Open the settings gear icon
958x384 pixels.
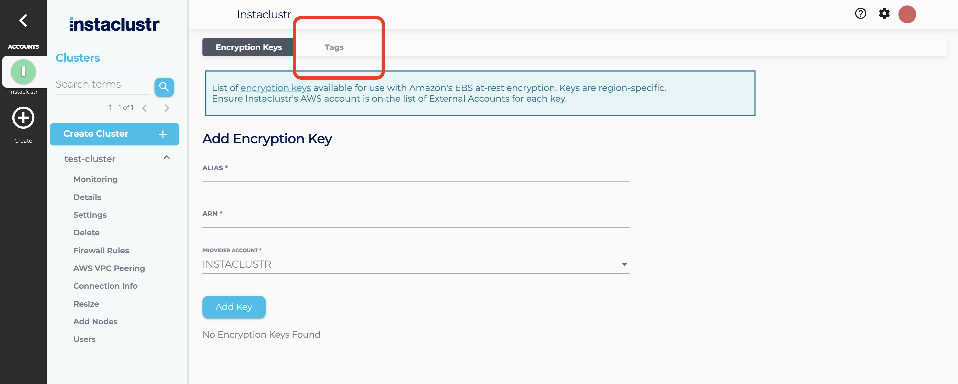[x=884, y=14]
